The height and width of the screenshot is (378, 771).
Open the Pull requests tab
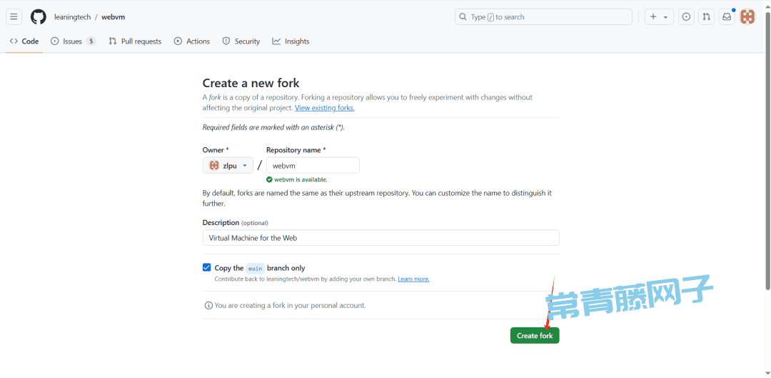point(135,41)
